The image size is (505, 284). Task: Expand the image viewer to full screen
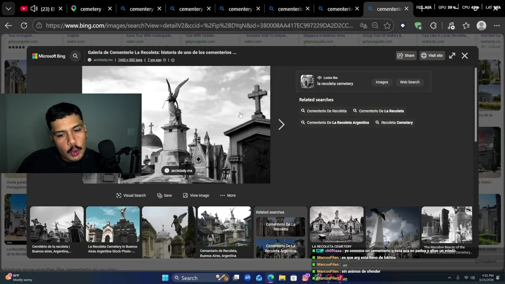[x=452, y=56]
